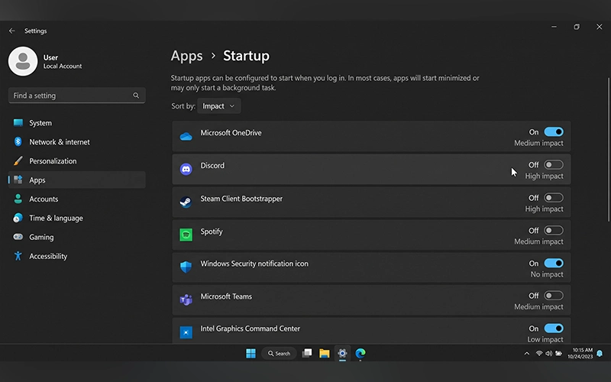Viewport: 611px width, 382px height.
Task: Open the Sort by Impact dropdown
Action: [219, 106]
